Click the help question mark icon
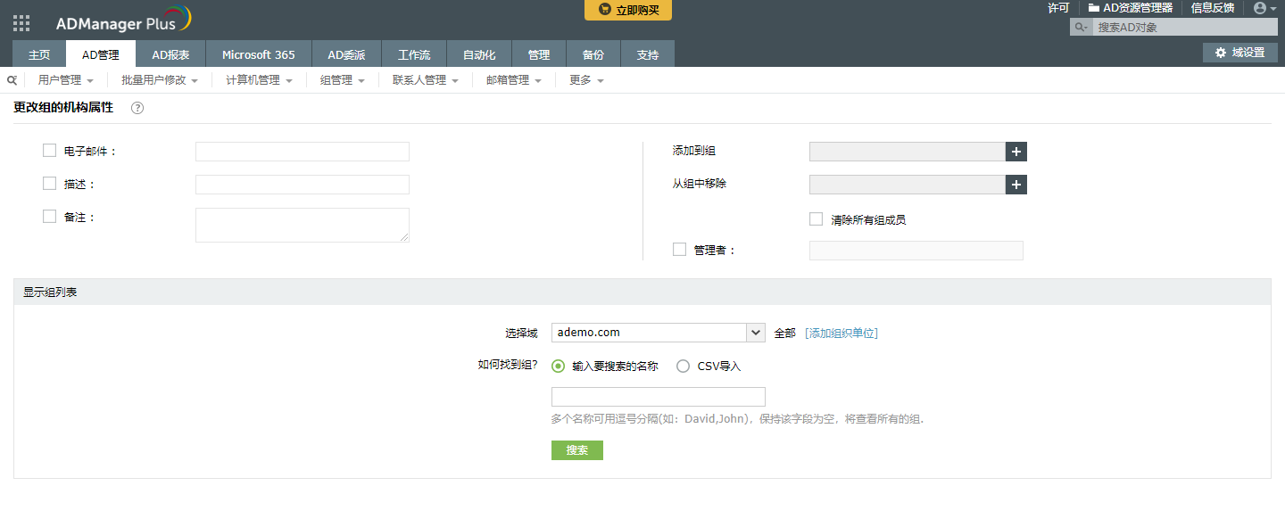Image resolution: width=1285 pixels, height=519 pixels. click(137, 108)
